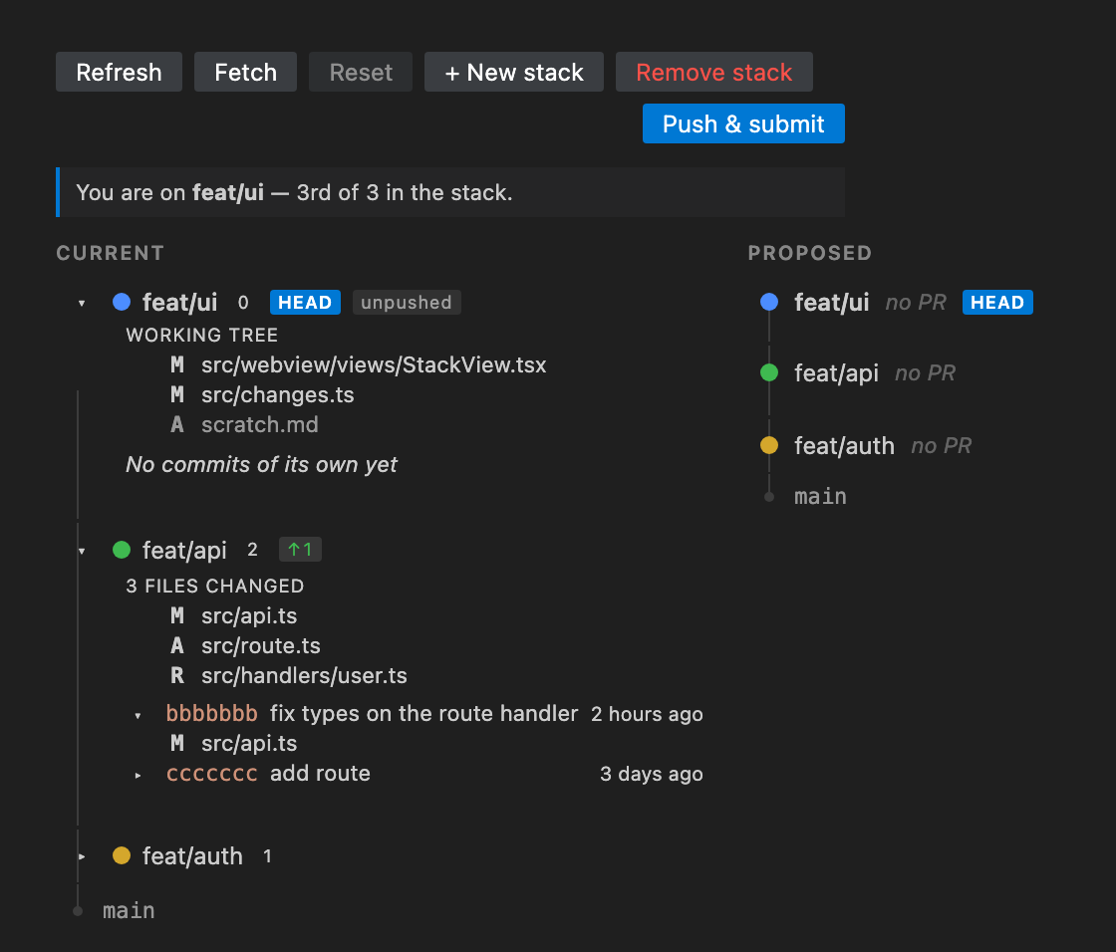Click the commit count 0 beside feat/ui
Viewport: 1116px width, 952px height.
point(243,303)
